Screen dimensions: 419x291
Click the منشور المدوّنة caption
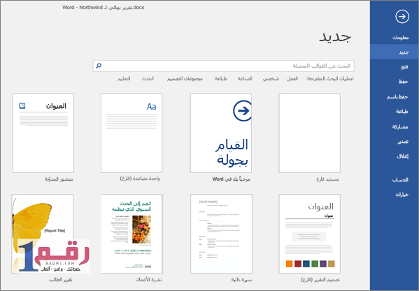(59, 179)
